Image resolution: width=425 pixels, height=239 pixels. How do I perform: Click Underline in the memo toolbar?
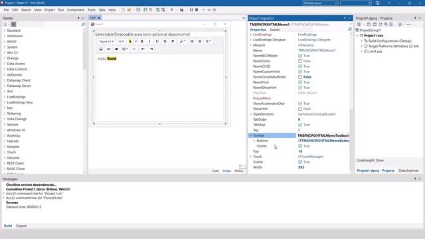[157, 41]
